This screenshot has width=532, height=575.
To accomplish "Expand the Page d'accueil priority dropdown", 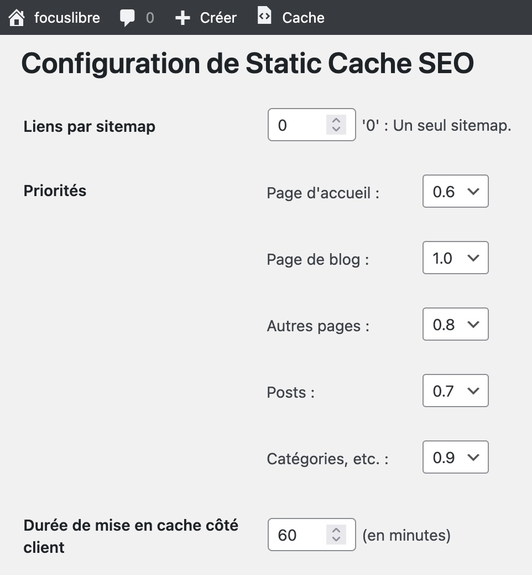I will 456,191.
